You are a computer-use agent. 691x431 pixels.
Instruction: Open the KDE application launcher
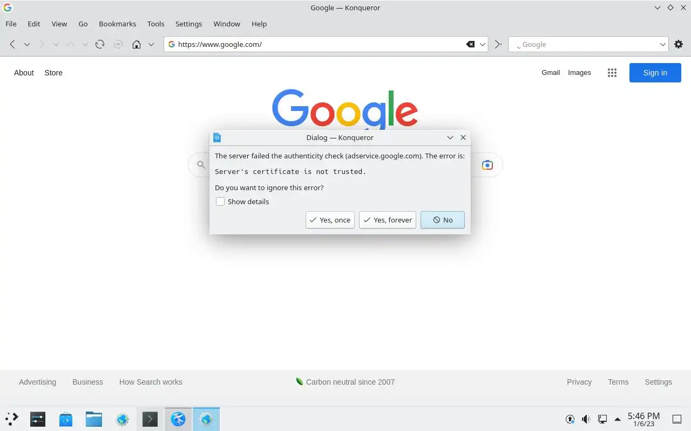(12, 419)
